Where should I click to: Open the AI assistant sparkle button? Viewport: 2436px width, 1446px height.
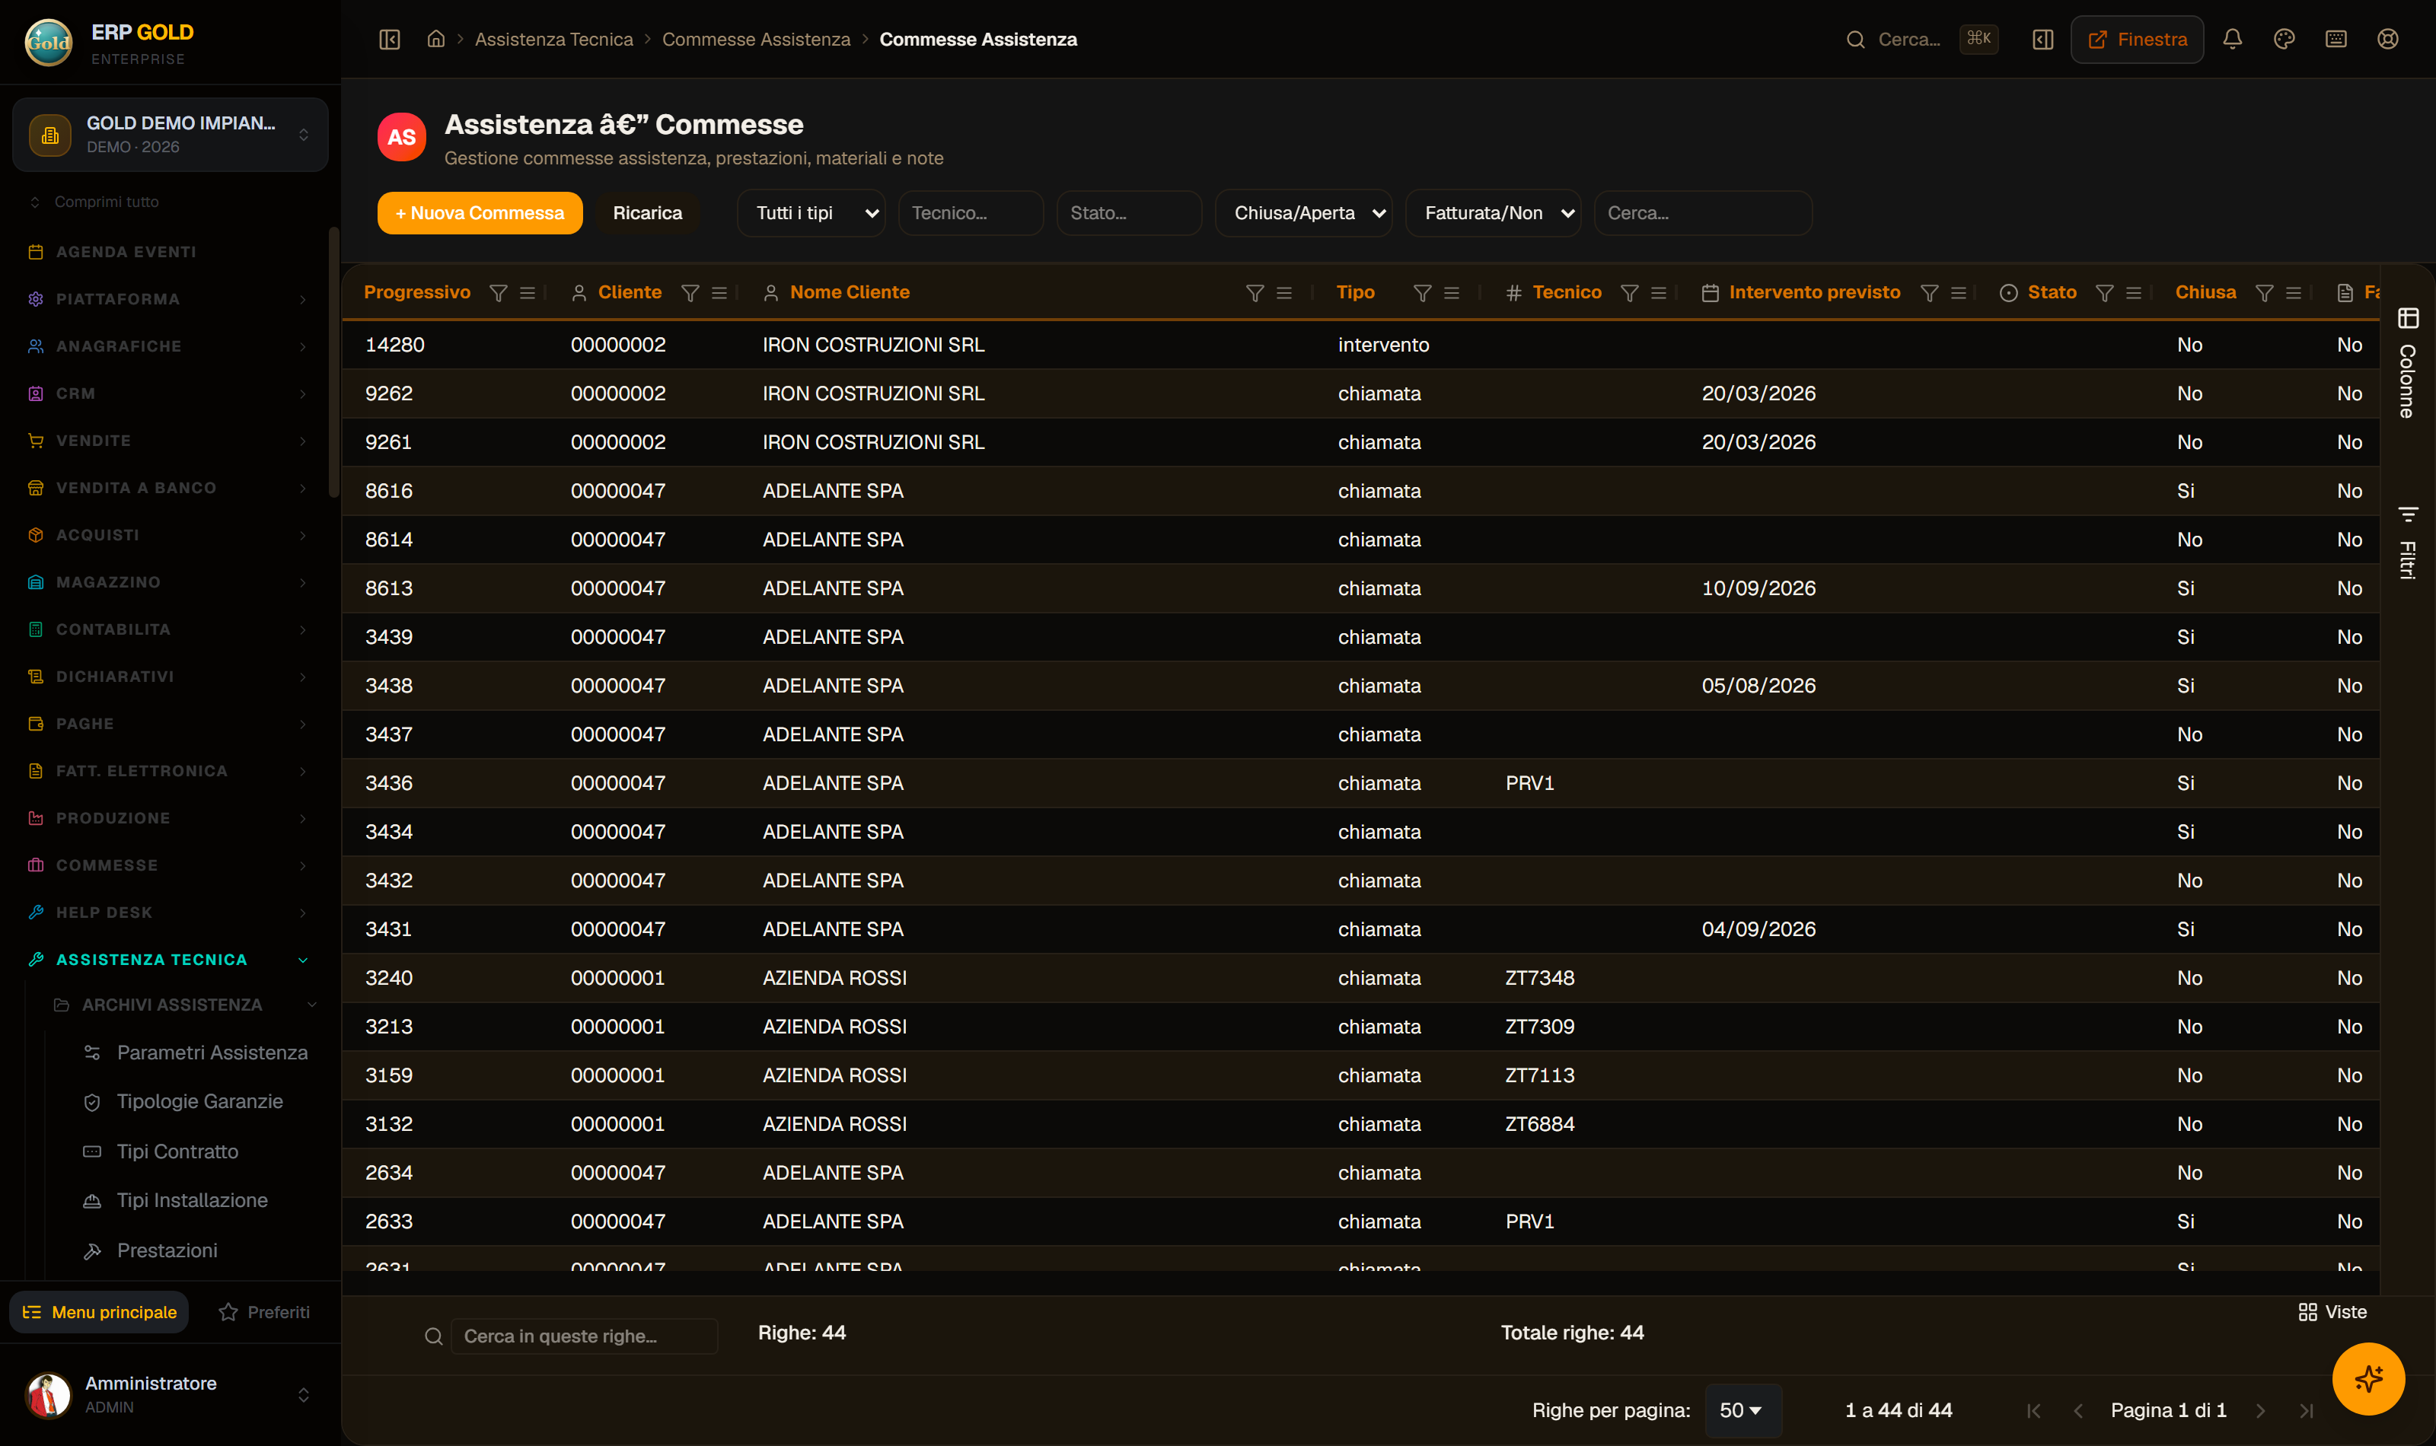coord(2367,1378)
